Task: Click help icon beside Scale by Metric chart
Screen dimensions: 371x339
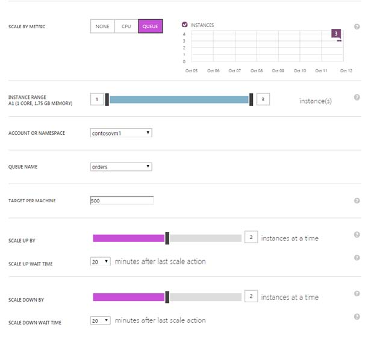Action: [357, 27]
